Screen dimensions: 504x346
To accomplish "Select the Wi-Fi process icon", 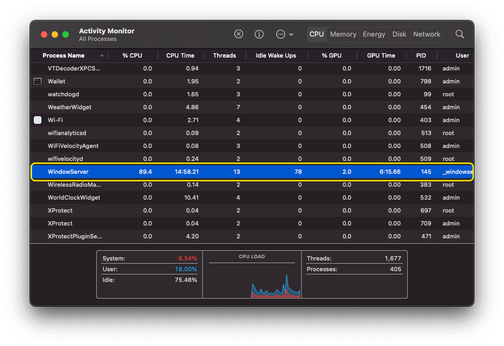I will 38,120.
